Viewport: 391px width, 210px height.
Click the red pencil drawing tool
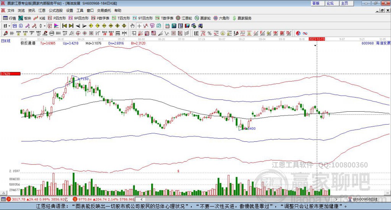pos(5,33)
